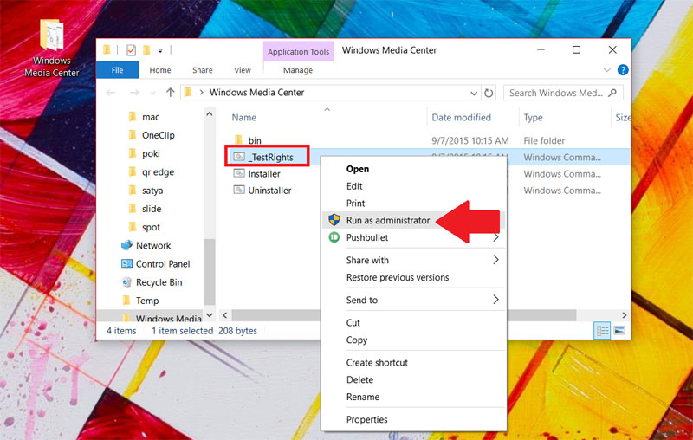Open the Manage tab under Application Tools
Image resolution: width=693 pixels, height=440 pixels.
(x=298, y=70)
